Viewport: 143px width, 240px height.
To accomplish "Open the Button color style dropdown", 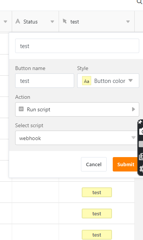I will (108, 81).
